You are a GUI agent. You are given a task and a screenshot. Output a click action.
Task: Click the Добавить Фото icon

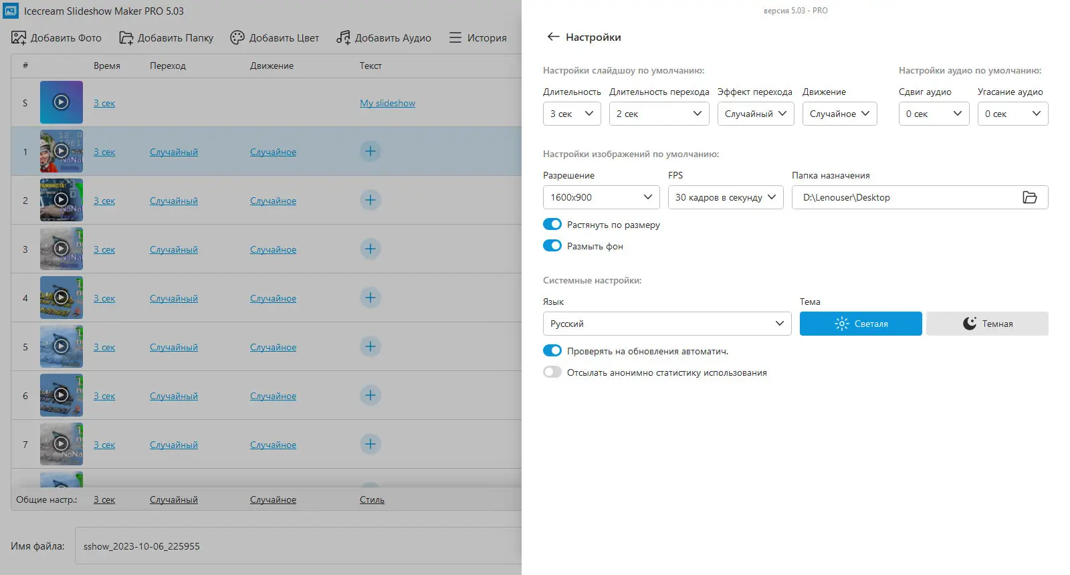click(x=19, y=37)
